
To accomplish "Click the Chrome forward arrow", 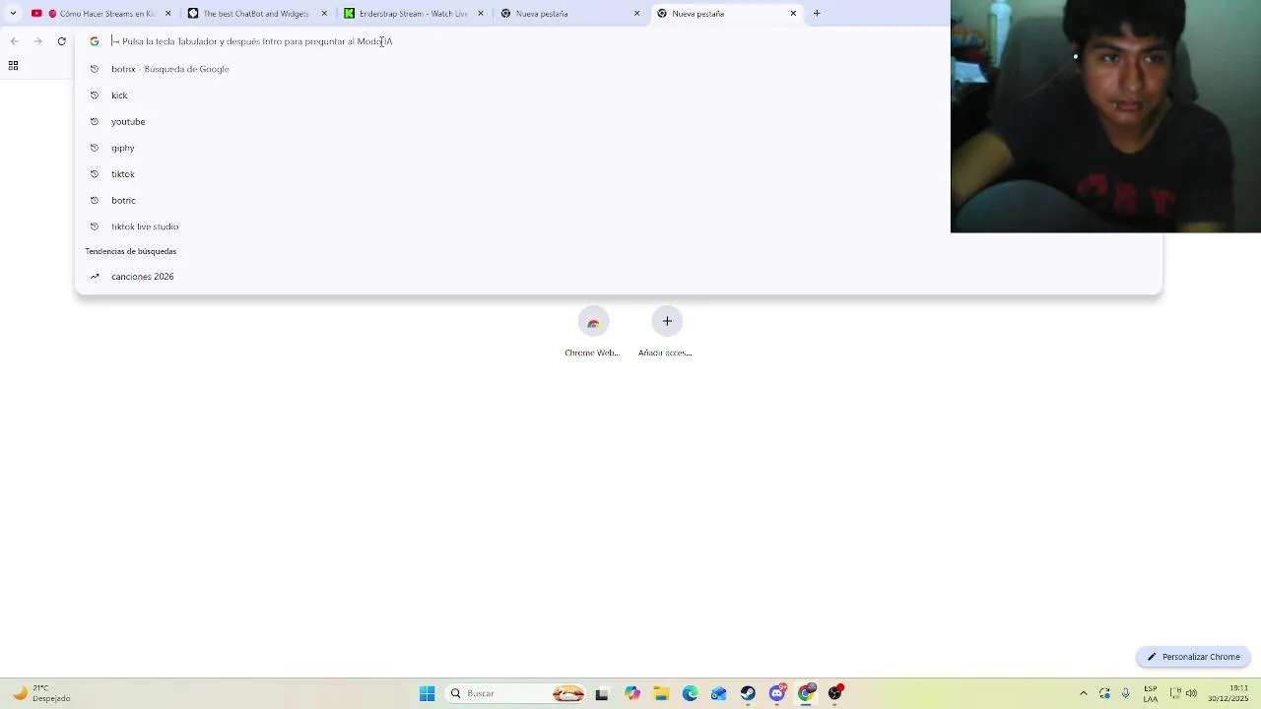I will tap(37, 41).
